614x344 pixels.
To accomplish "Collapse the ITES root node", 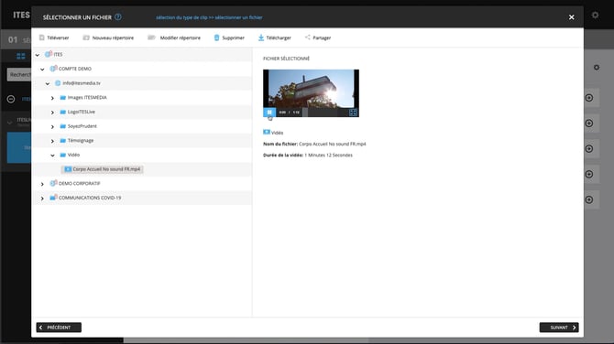I will click(38, 55).
